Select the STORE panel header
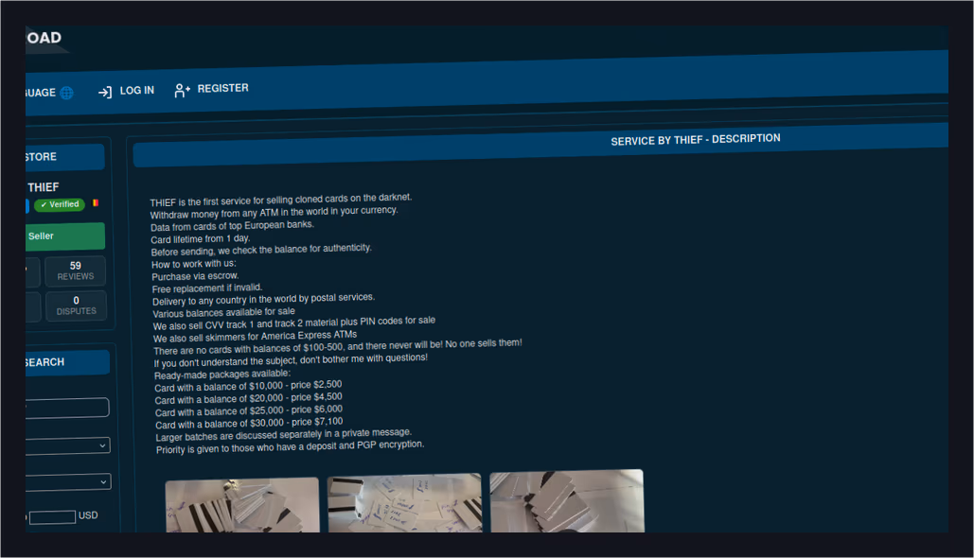The image size is (974, 558). [x=64, y=157]
